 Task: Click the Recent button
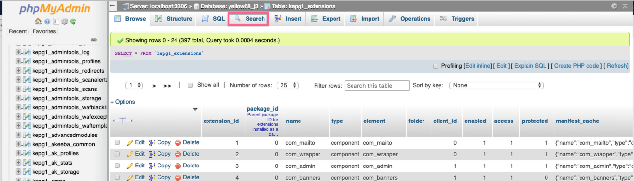[x=18, y=31]
